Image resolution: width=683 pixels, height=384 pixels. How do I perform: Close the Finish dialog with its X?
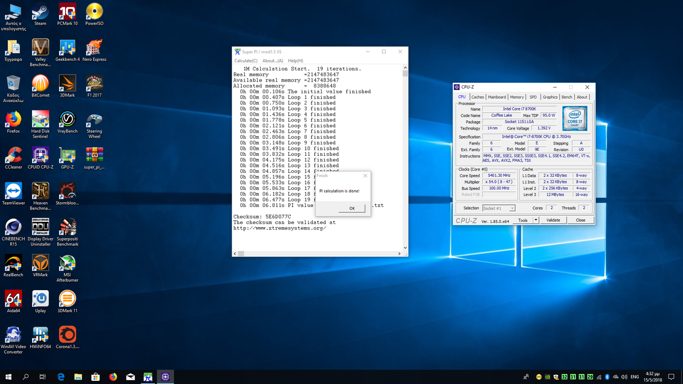(365, 175)
